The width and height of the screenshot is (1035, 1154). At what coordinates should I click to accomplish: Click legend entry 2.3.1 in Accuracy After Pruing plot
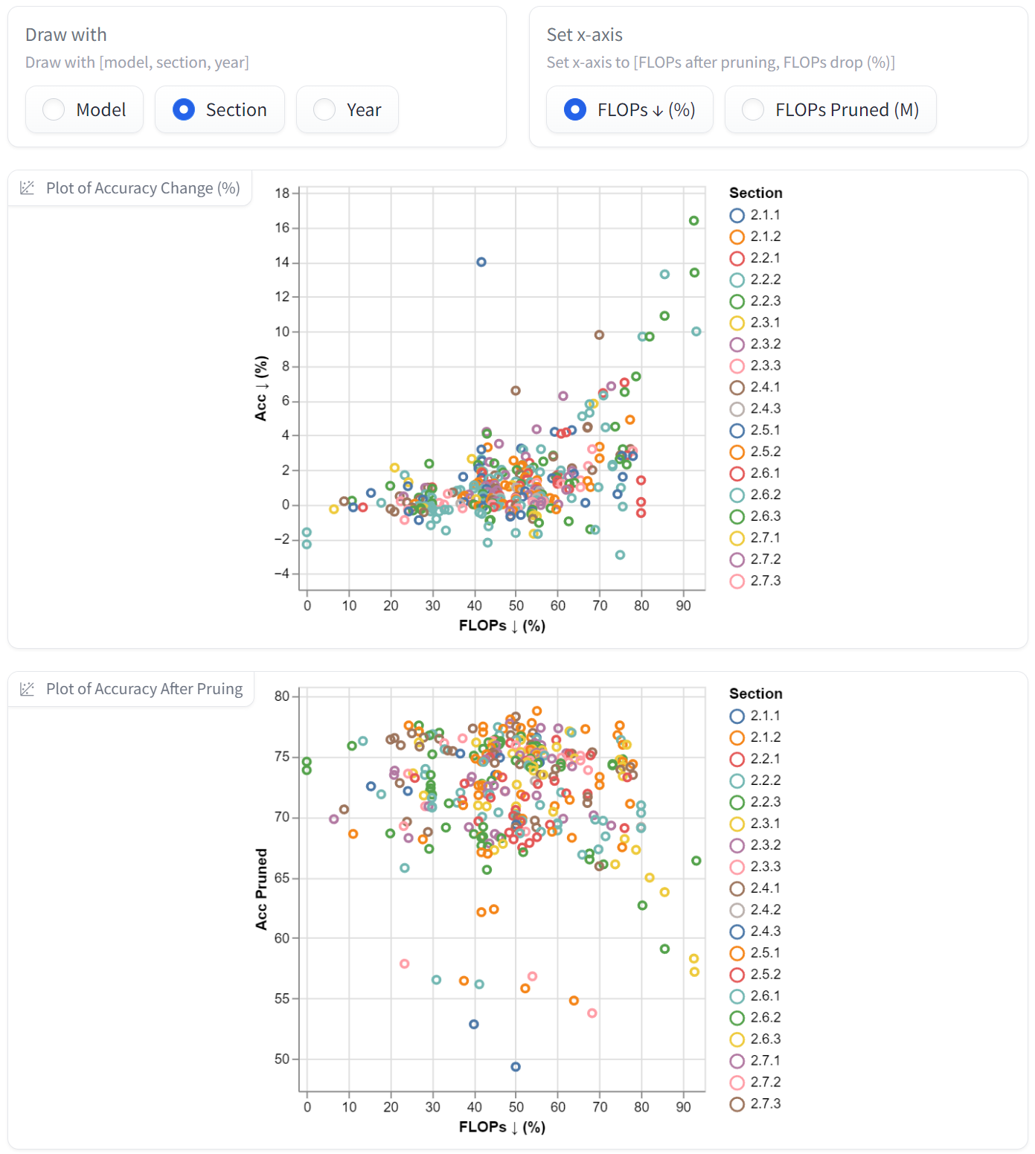755,824
